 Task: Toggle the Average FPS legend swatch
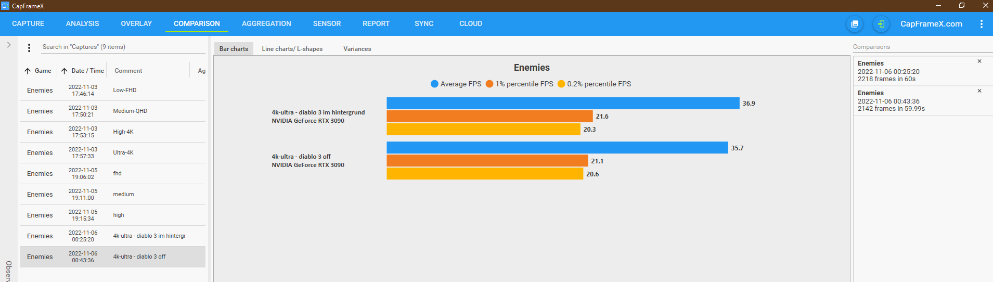[434, 84]
